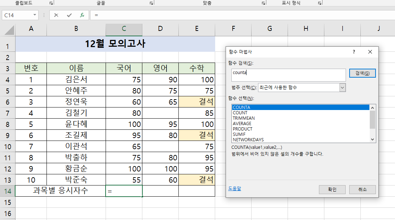Image resolution: width=395 pixels, height=220 pixels.
Task: Click the function list scrollbar thumb
Action: point(372,120)
